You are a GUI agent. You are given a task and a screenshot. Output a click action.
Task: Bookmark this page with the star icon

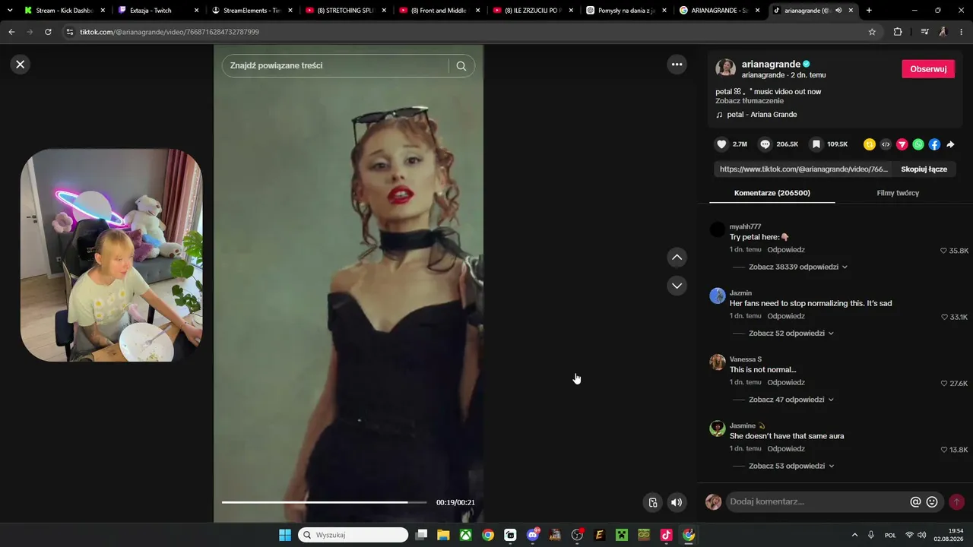pyautogui.click(x=872, y=32)
